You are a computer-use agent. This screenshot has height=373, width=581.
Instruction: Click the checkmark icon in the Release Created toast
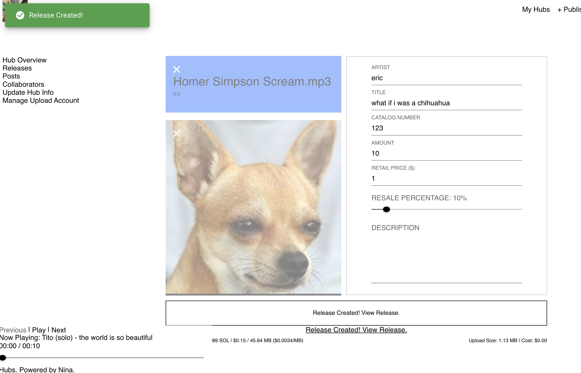pos(20,15)
